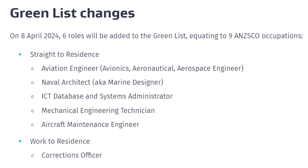Click the hollow bullet beside Naval Architect
The width and height of the screenshot is (308, 168).
(33, 83)
